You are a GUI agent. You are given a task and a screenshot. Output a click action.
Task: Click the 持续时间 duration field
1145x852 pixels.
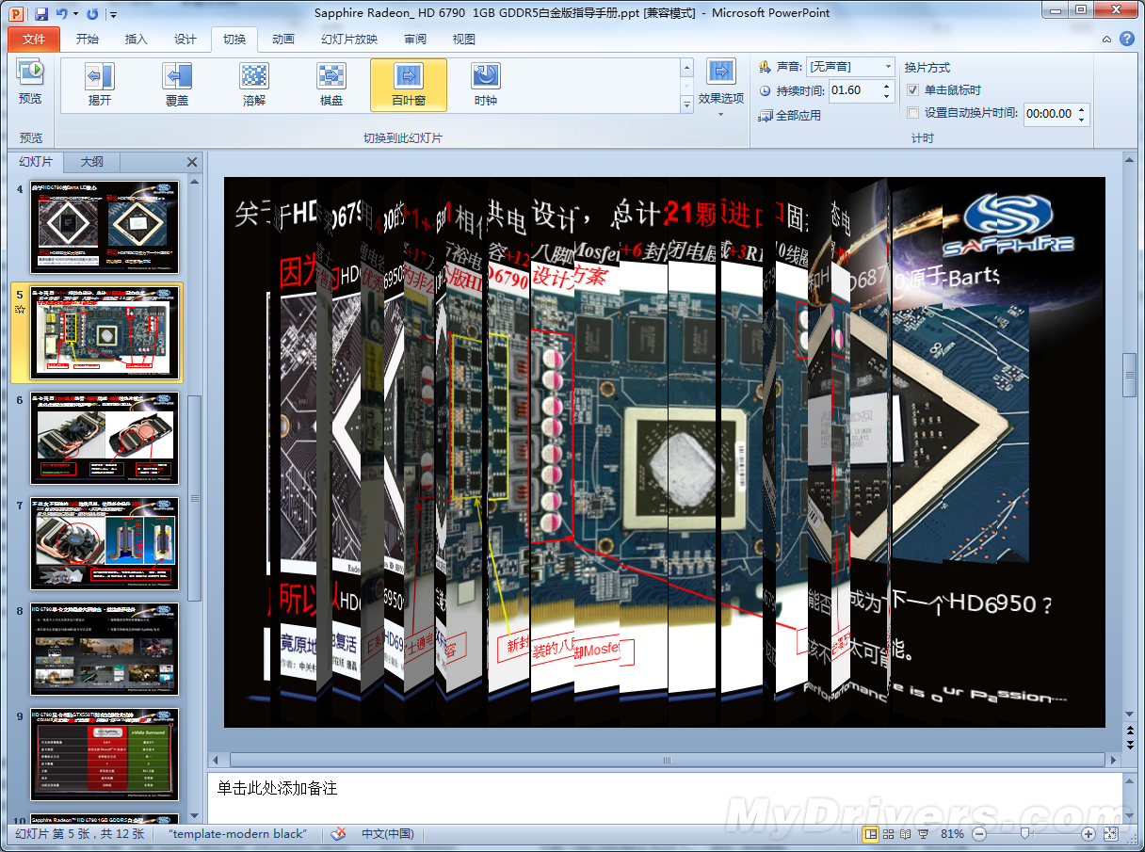855,90
